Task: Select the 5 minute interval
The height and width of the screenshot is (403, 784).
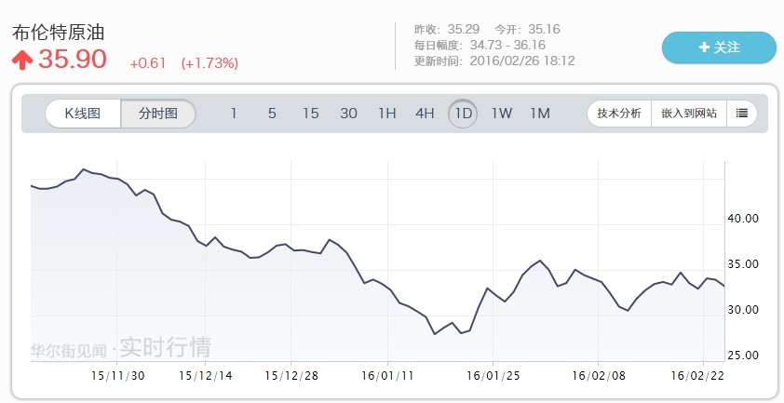Action: (272, 114)
